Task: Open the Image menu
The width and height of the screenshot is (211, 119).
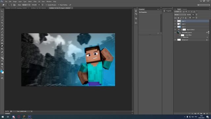Action: (x=15, y=1)
